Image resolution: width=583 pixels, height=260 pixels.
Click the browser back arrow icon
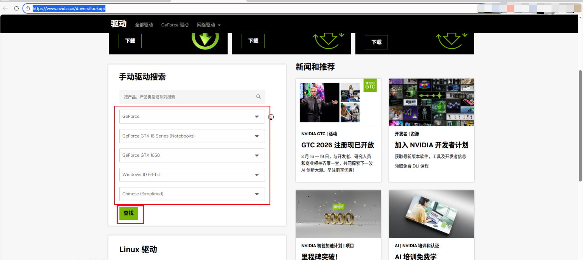(5, 8)
